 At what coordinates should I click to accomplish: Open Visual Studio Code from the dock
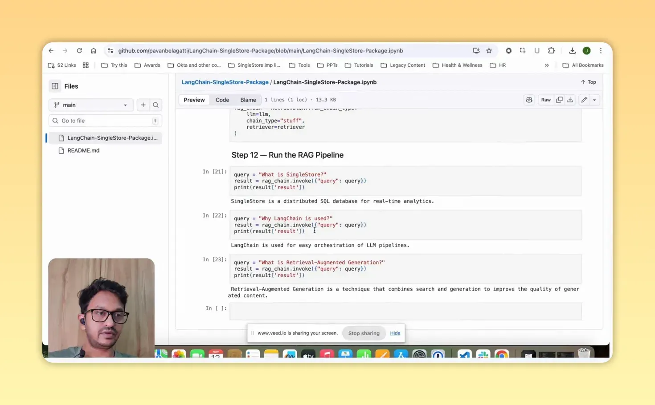[464, 354]
